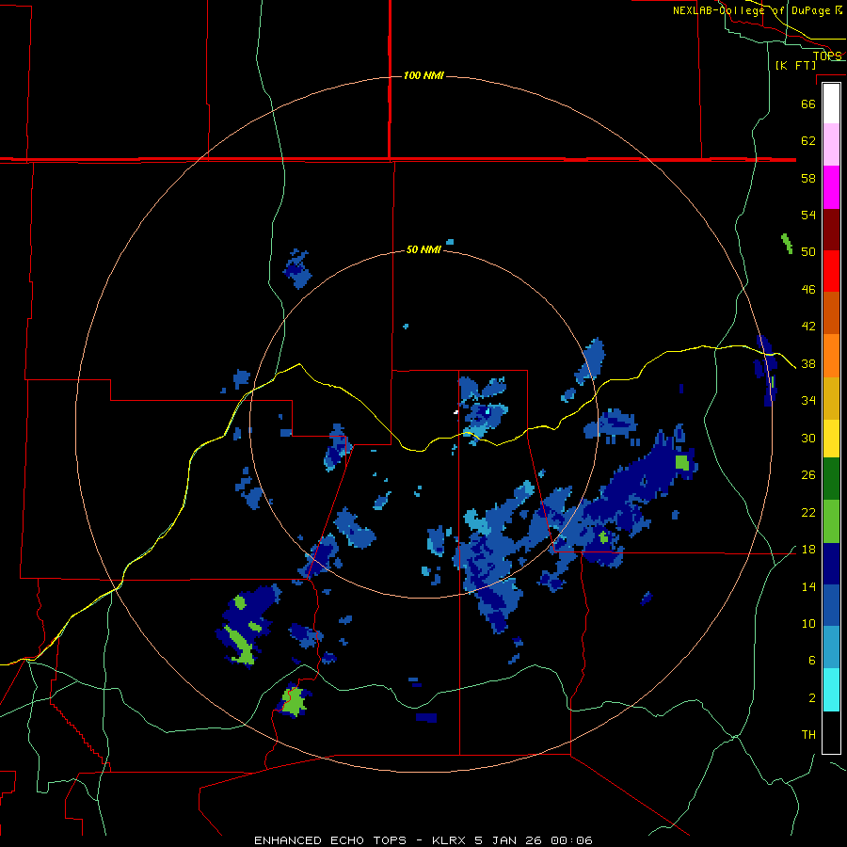Click the '34' legend value
The height and width of the screenshot is (847, 847).
[808, 401]
